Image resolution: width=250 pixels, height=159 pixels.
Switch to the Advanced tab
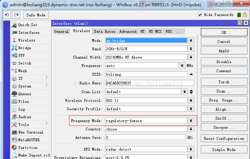(x=128, y=31)
